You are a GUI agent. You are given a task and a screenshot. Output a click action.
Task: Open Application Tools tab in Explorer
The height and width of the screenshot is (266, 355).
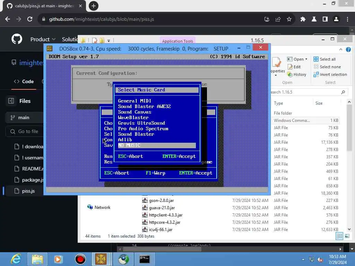click(177, 41)
